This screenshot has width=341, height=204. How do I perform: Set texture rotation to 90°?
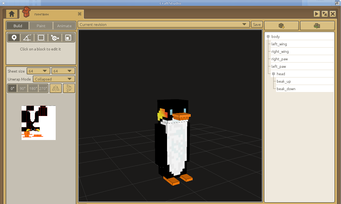click(x=22, y=88)
